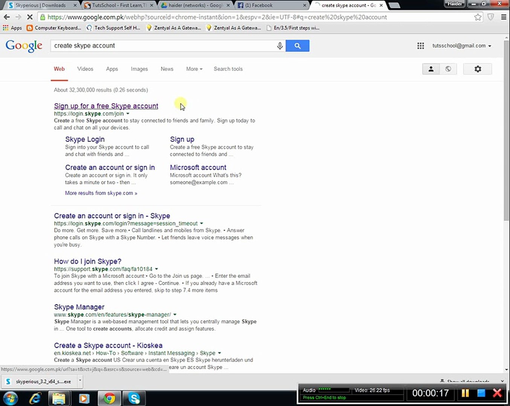
Task: Open first Zentyal As A Gateway bookmark
Action: [174, 28]
